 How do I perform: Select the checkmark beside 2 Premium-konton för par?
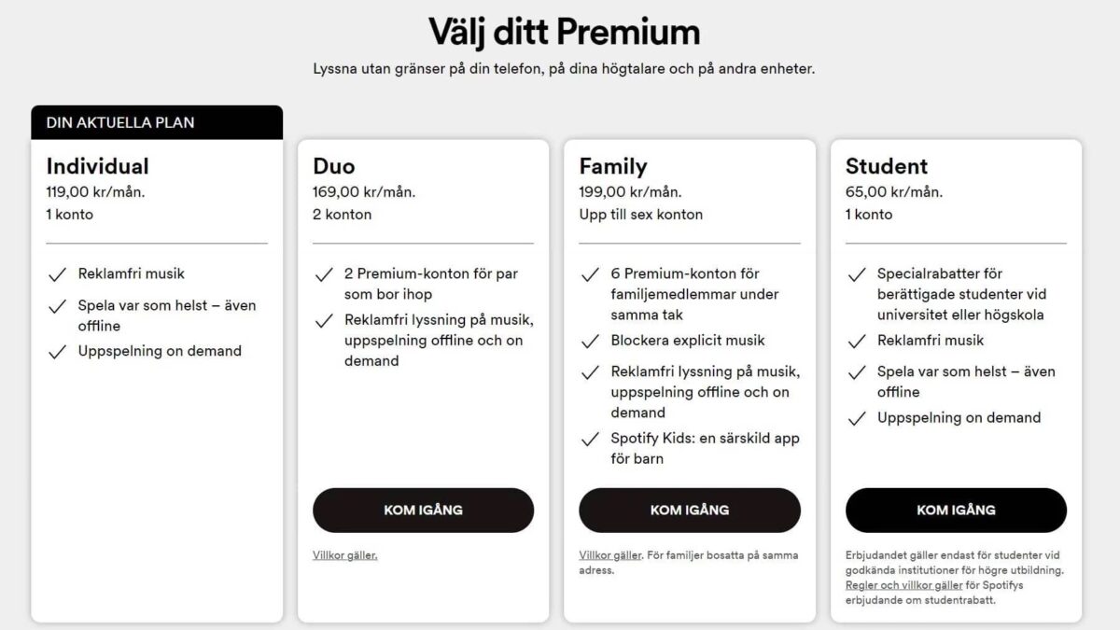tap(321, 273)
